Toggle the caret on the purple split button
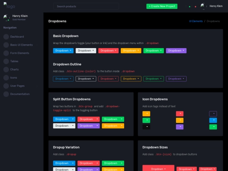228x171 pixels. (97, 126)
